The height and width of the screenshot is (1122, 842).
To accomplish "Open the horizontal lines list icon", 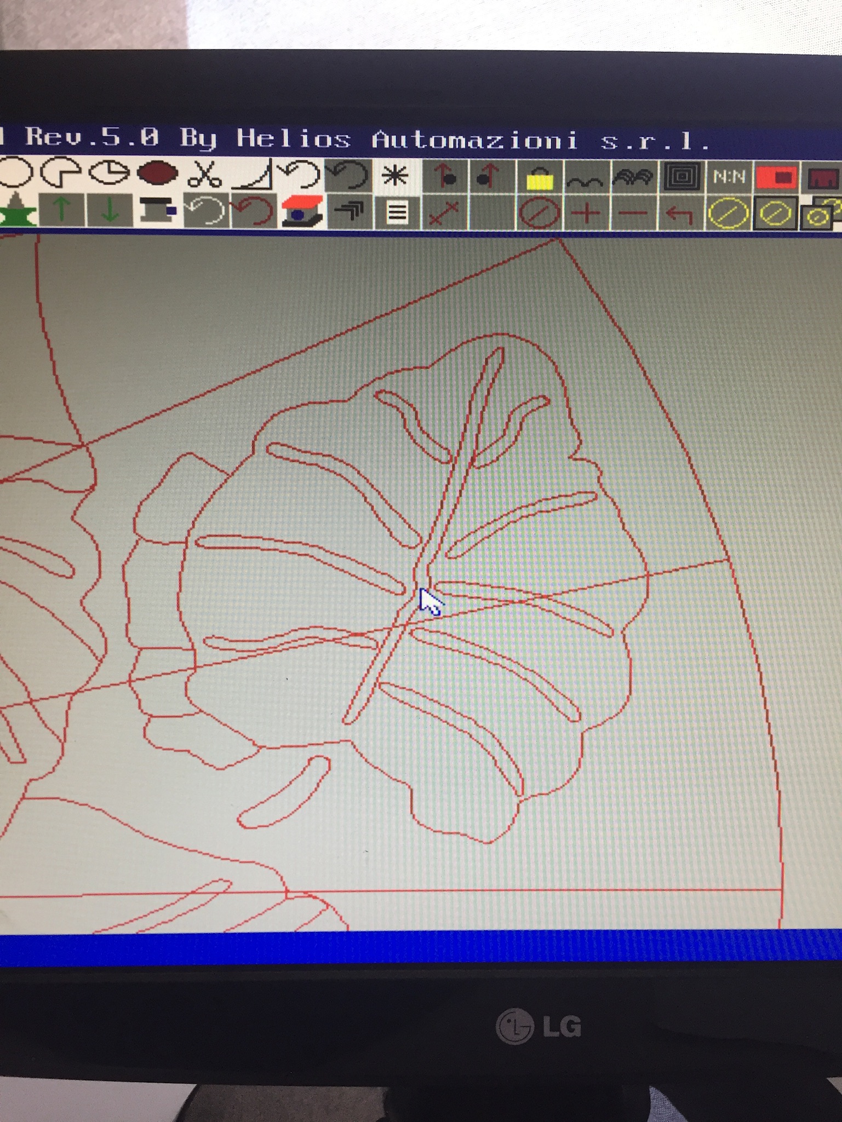I will 397,212.
